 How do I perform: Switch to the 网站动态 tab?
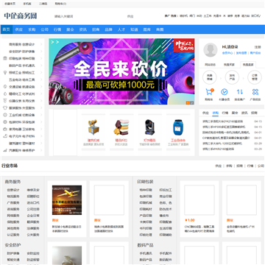click(x=210, y=65)
